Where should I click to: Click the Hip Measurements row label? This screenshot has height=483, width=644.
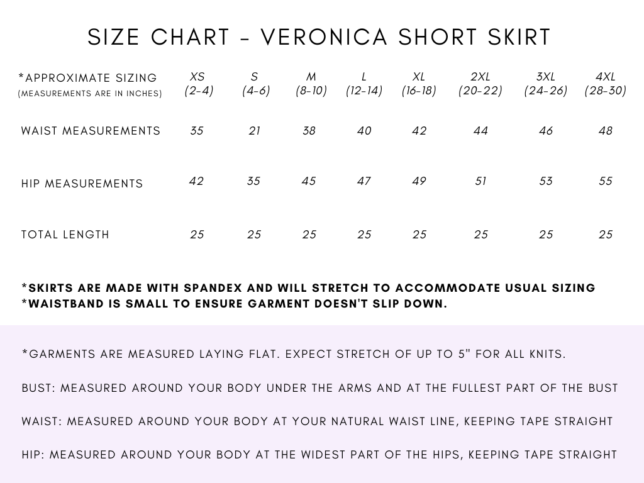click(82, 184)
